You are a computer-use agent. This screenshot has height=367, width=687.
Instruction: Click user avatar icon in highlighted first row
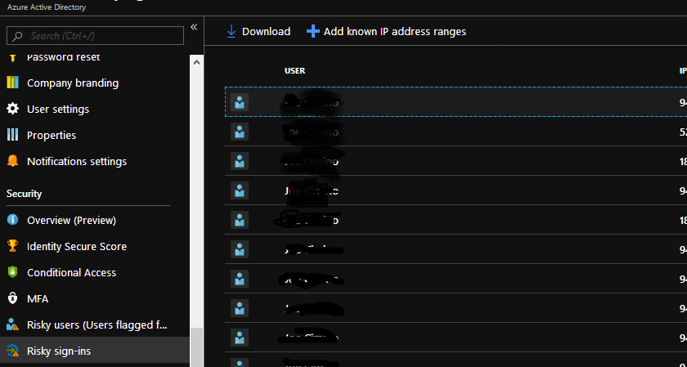click(240, 102)
